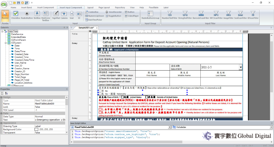Tick the 'No' nationality checkbox
The image size is (274, 147).
(100, 91)
